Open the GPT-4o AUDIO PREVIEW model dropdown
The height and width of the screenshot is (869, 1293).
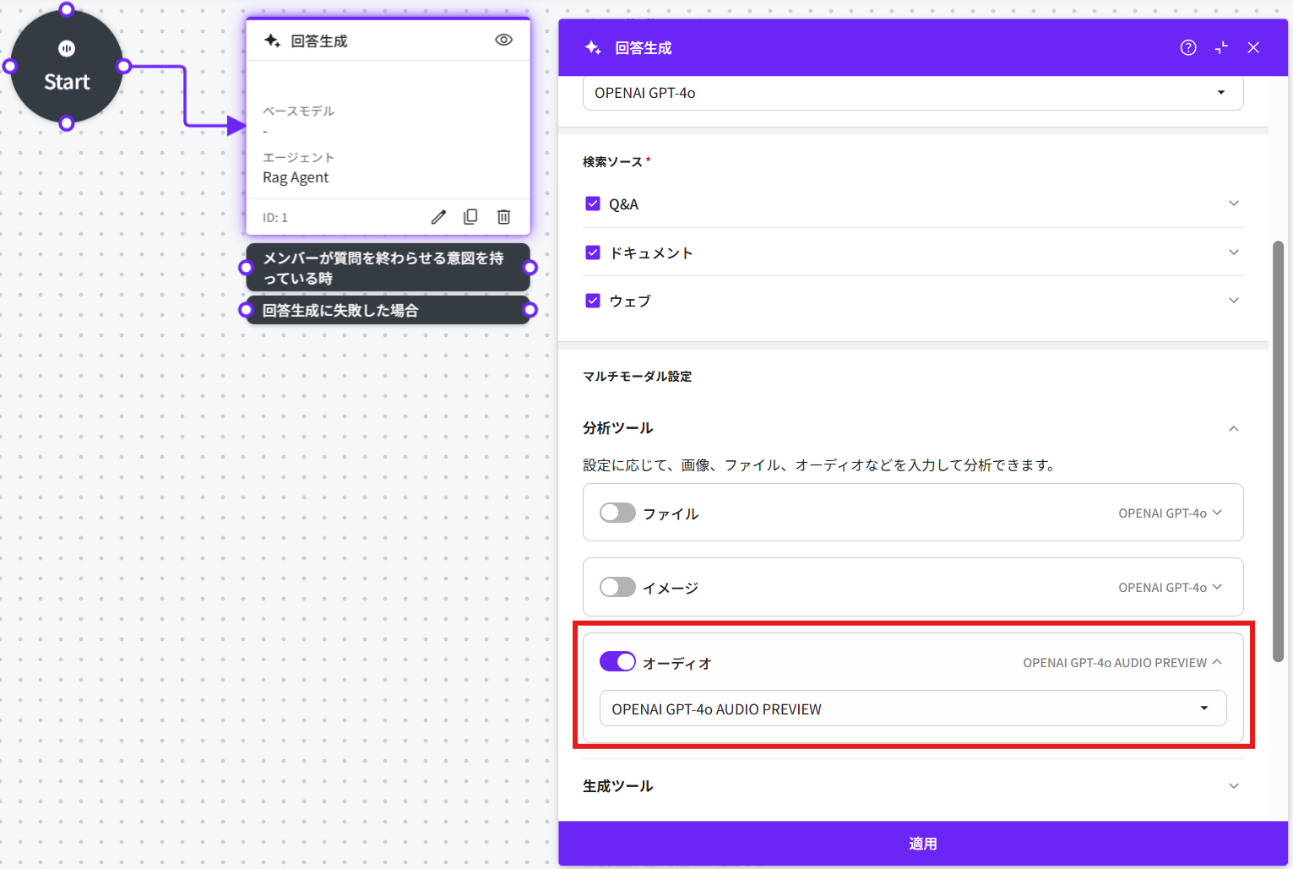(x=912, y=709)
